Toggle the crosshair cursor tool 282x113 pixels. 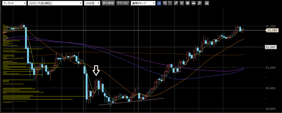click(x=159, y=3)
